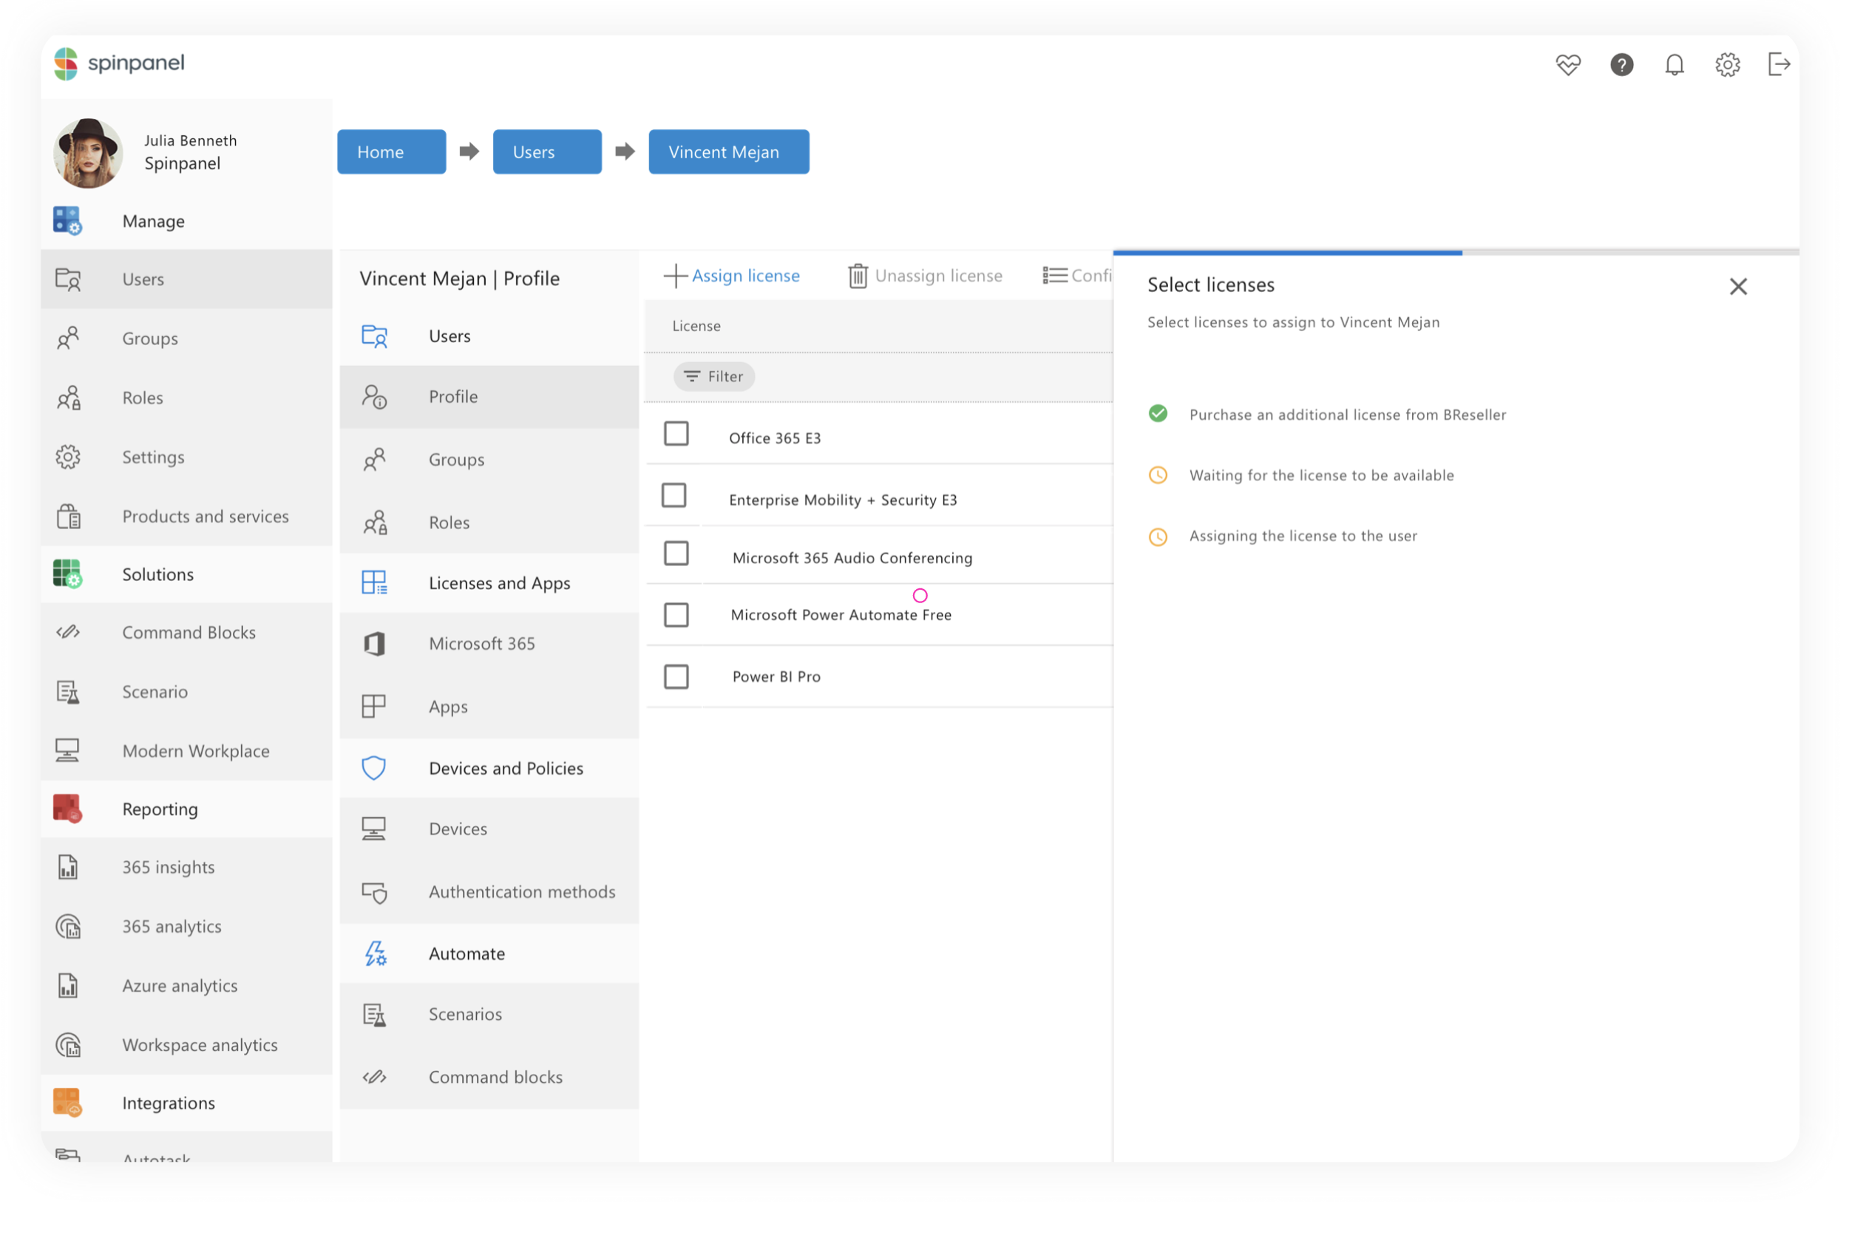Click the Azure analytics icon
The width and height of the screenshot is (1866, 1252).
point(68,984)
